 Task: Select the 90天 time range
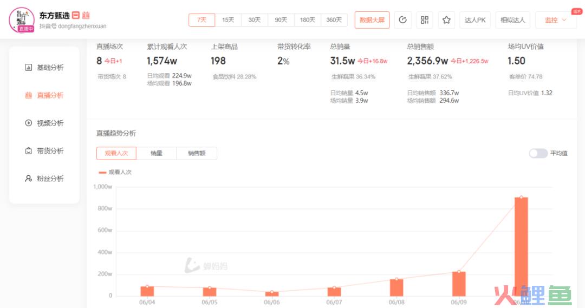(x=281, y=20)
